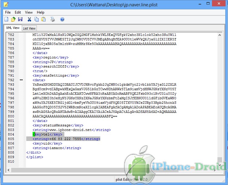The width and height of the screenshot is (228, 185).
Task: Open a file with folder icon
Action: (x=13, y=19)
